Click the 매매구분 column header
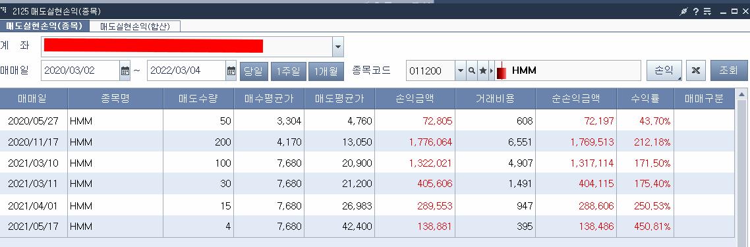 704,99
